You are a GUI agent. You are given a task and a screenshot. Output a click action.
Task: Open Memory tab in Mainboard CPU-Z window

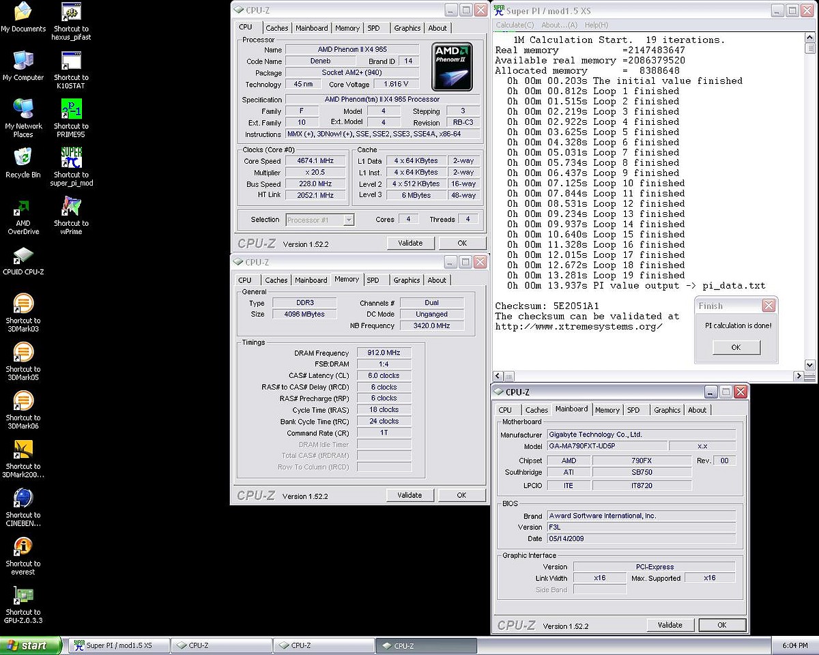click(x=607, y=410)
